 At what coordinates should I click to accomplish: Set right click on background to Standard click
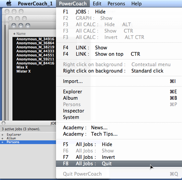[x=119, y=71]
